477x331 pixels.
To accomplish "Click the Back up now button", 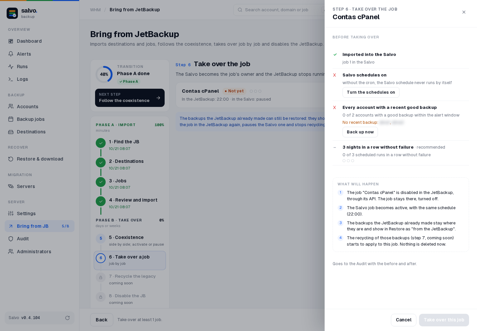I will point(360,132).
